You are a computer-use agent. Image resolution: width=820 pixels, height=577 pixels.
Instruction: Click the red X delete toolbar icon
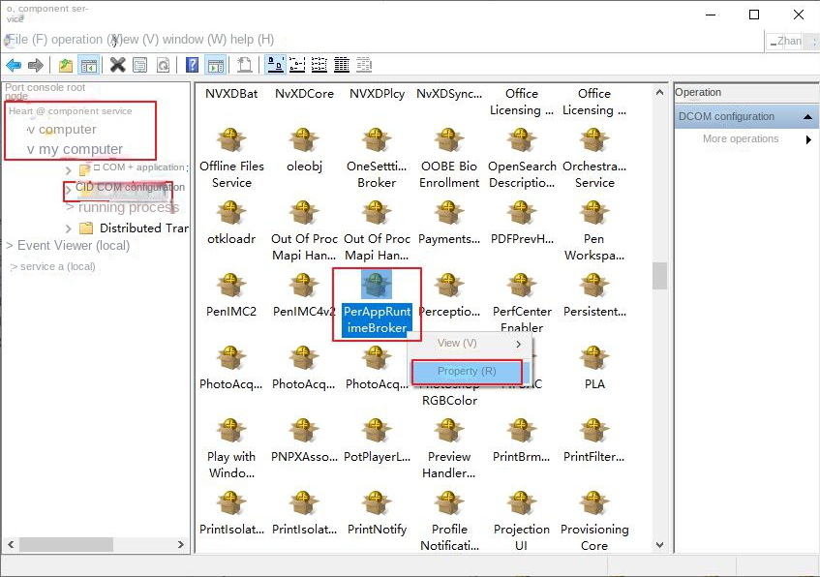click(117, 65)
